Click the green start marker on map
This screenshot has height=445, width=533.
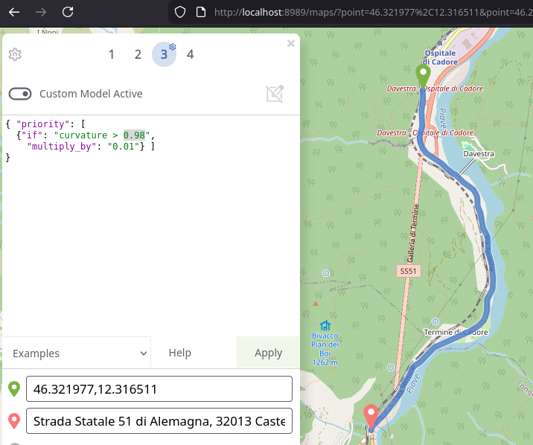[x=424, y=75]
